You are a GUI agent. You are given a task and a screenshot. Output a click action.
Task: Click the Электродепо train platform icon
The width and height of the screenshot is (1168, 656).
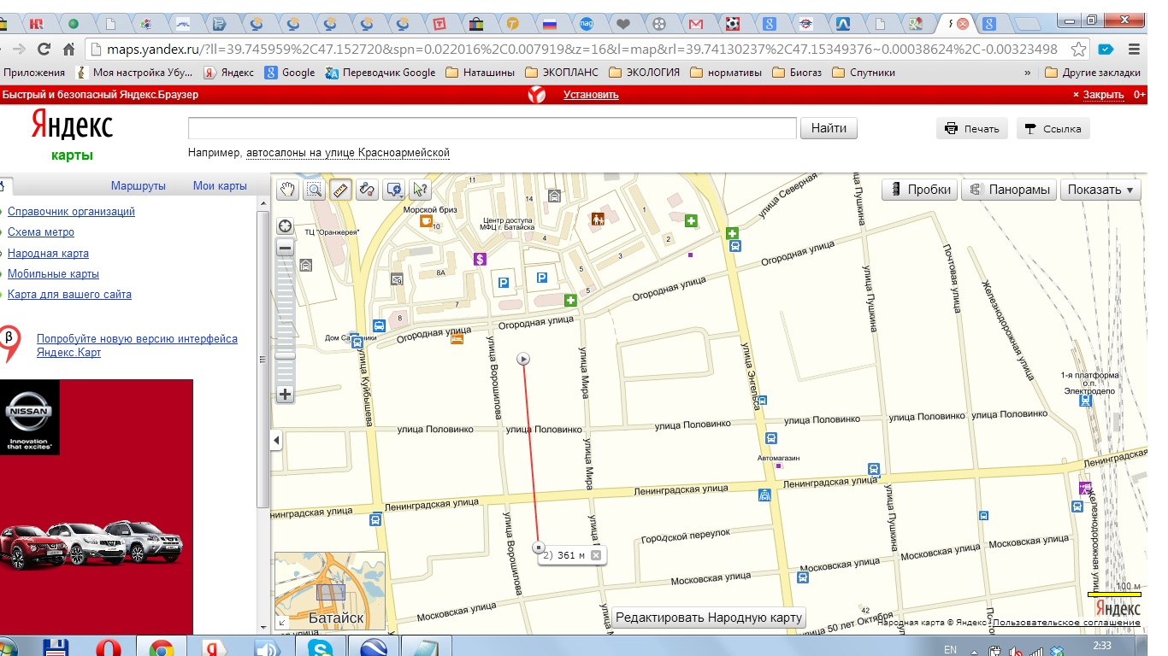(x=1085, y=401)
